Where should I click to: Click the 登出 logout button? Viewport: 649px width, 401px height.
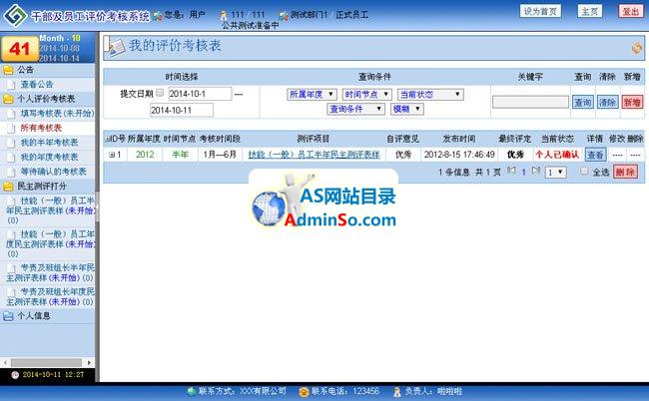coord(631,11)
